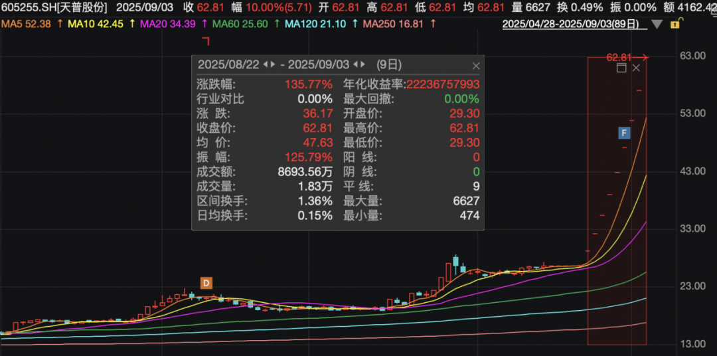Click the stock code 605255.SH[天普股份]
Screen dimensions: 717x356
(54, 7)
